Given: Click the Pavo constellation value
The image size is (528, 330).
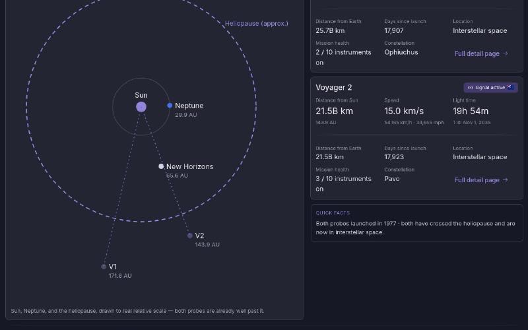Looking at the screenshot, I should click(392, 179).
